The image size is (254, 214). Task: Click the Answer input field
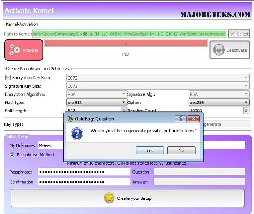199,181
